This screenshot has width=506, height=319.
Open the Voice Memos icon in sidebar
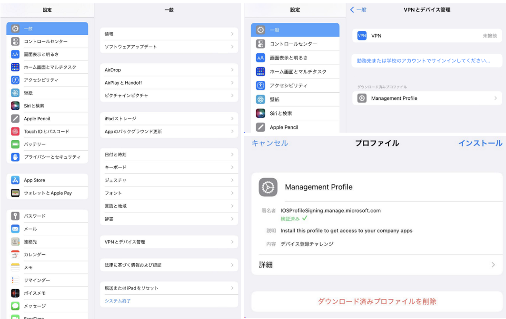coord(15,293)
